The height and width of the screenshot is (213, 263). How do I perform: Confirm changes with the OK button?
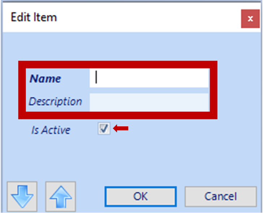(x=141, y=196)
